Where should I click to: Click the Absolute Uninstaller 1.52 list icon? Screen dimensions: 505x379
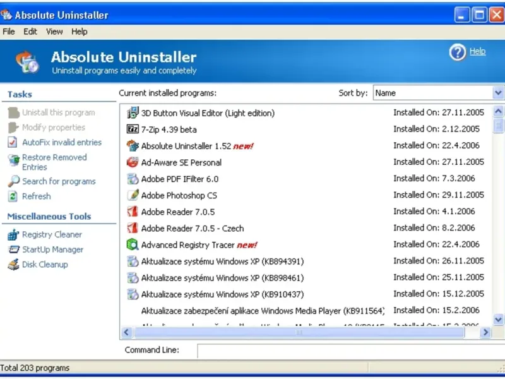[x=133, y=146]
